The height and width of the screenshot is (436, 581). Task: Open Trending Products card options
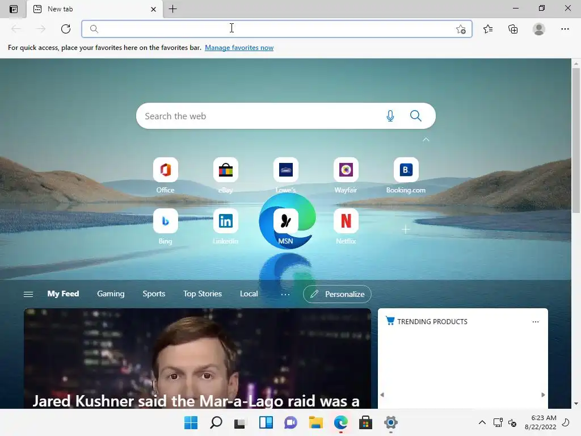tap(536, 322)
